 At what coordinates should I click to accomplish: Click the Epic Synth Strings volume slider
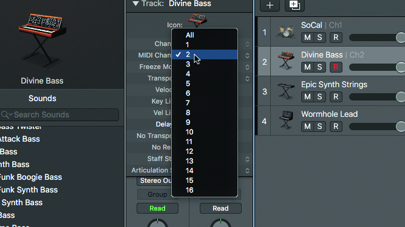377,97
